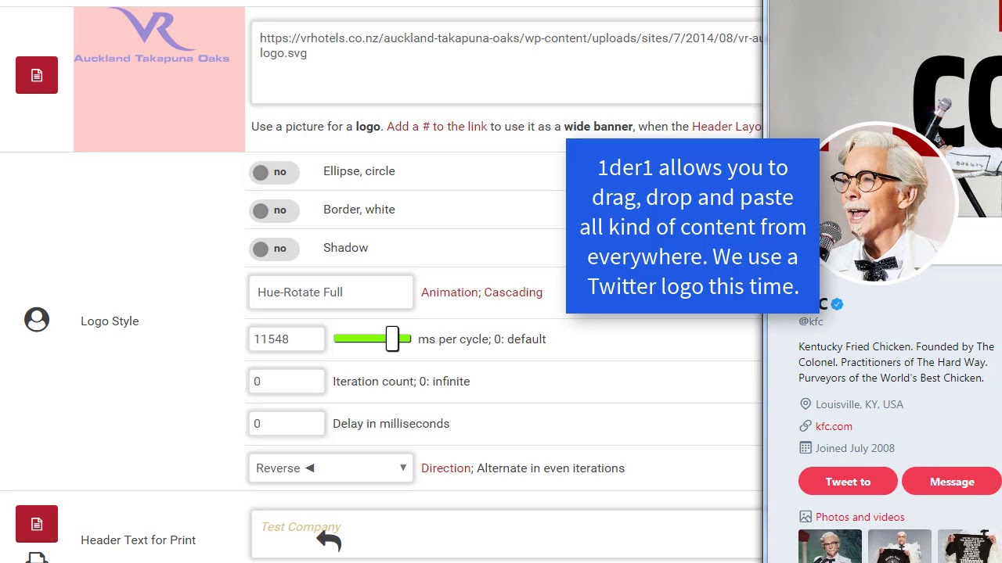Image resolution: width=1002 pixels, height=563 pixels.
Task: Click the logo URL text area
Action: (x=506, y=63)
